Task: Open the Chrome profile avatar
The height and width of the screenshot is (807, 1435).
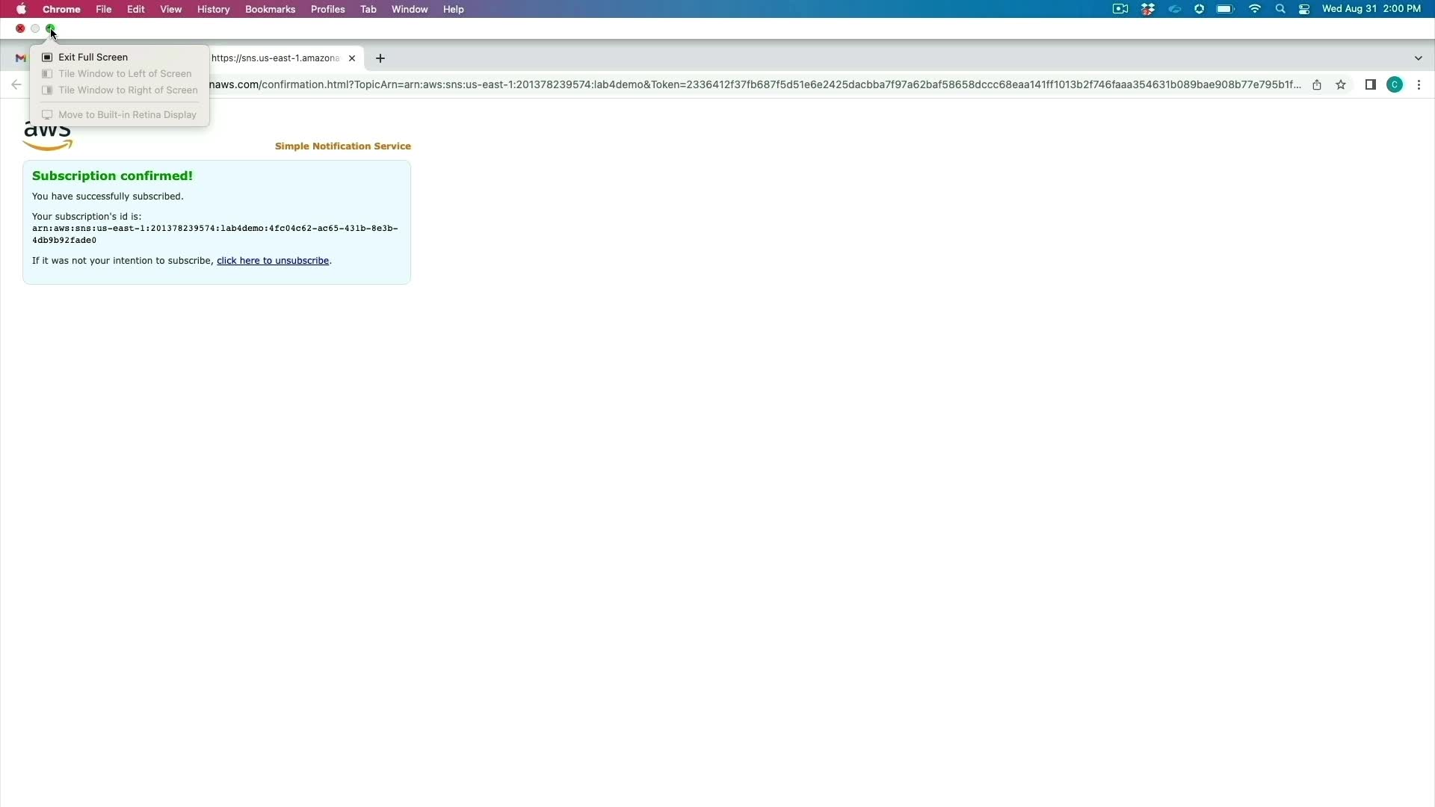Action: click(1395, 85)
